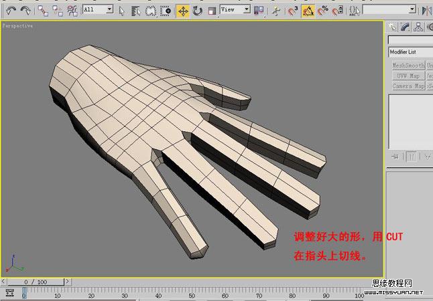
Task: Click the MeshSmooth modifier button
Action: (408, 66)
